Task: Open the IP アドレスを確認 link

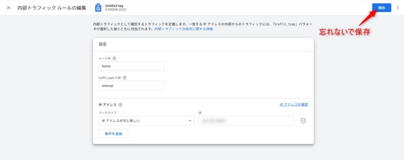Action: pyautogui.click(x=294, y=105)
